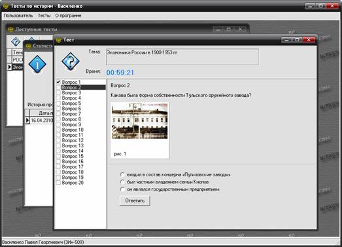The height and width of the screenshot is (247, 342).
Task: Open the Пользователь menu
Action: coord(18,16)
